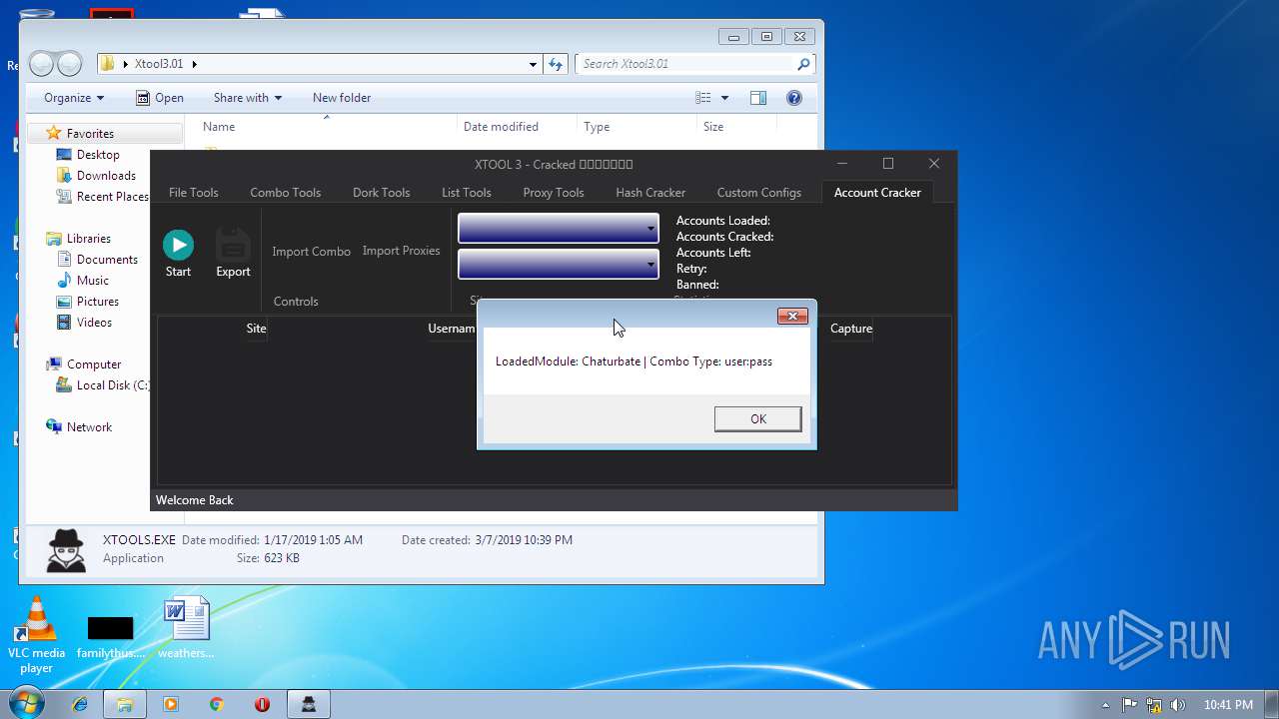Open the Dork Tools tab
1279x719 pixels.
pyautogui.click(x=381, y=193)
